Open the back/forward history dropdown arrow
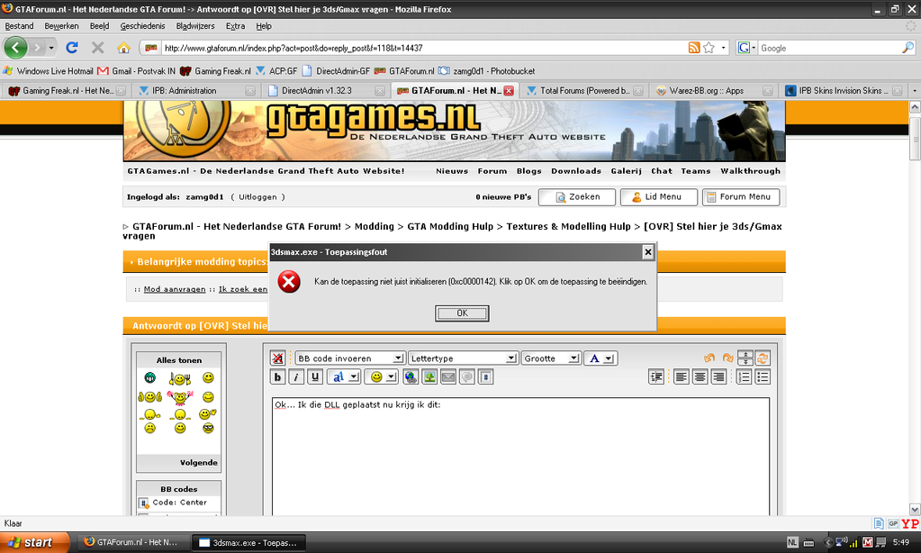The width and height of the screenshot is (921, 553). [51, 48]
